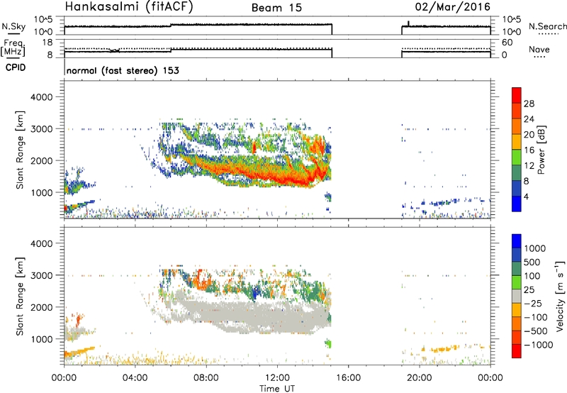Viewport: 567px width, 393px height.
Task: Click the "Nave" legend label
Action: tap(539, 49)
